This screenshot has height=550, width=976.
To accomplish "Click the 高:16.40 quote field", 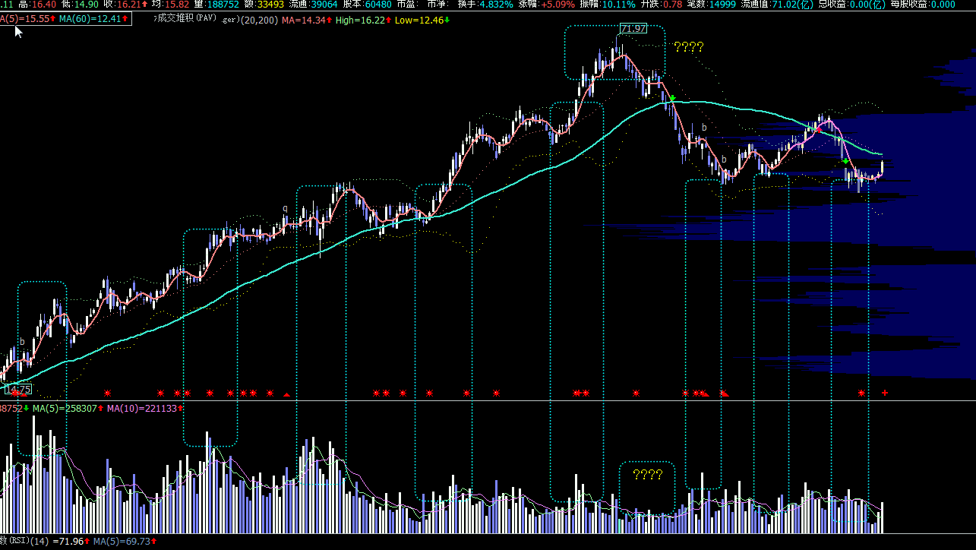I will click(38, 5).
